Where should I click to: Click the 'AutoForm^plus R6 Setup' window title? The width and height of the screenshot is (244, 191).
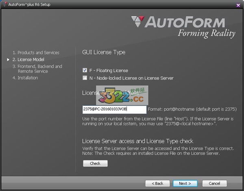(29, 4)
